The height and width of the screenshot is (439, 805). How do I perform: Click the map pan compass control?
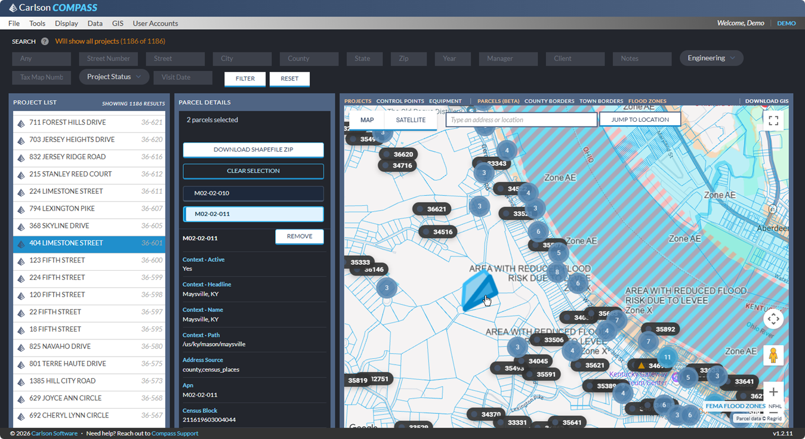[x=773, y=319]
